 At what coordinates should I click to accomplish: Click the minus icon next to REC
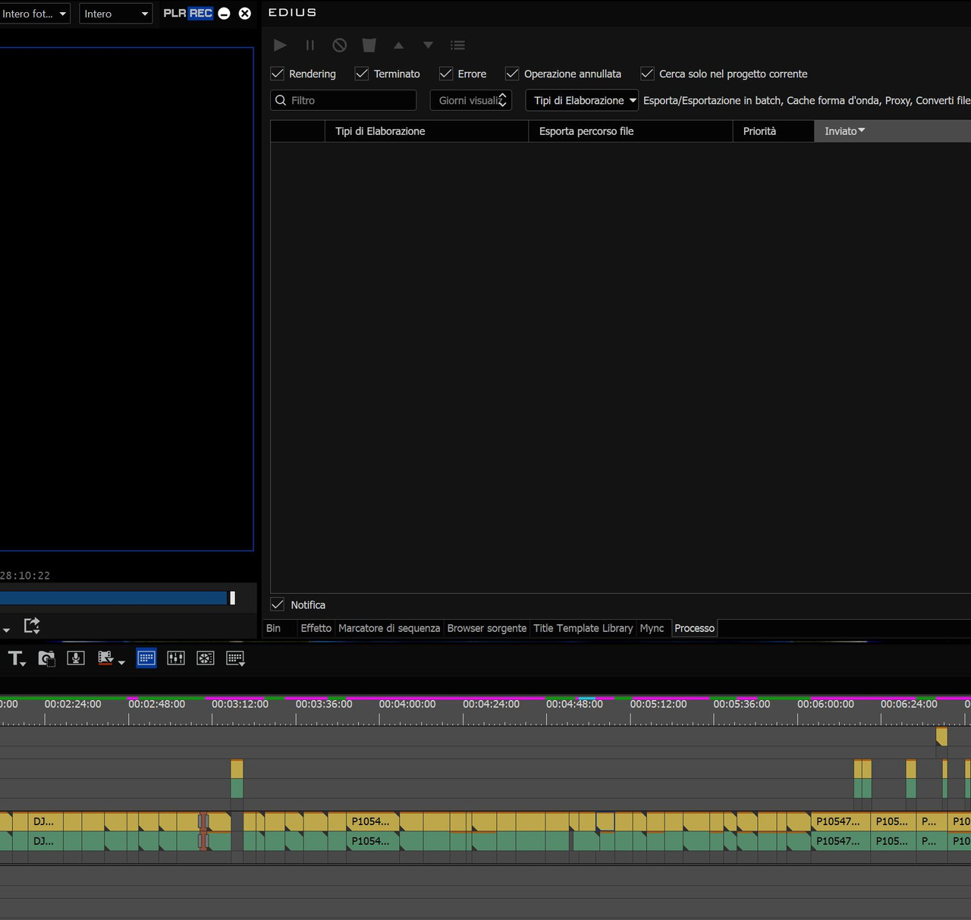click(x=225, y=14)
